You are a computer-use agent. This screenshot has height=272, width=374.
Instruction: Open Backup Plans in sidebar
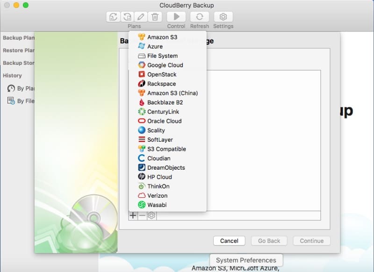point(19,38)
